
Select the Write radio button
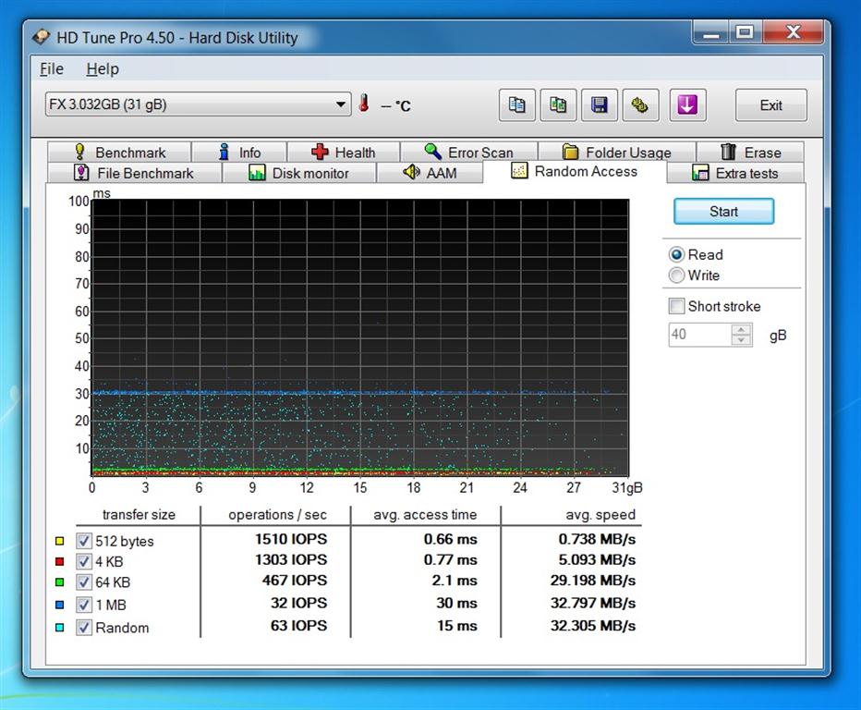pyautogui.click(x=677, y=275)
